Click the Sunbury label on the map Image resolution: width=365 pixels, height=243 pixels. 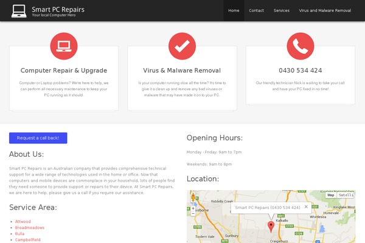tap(232, 236)
